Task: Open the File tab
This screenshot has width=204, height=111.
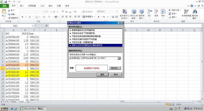Action: pos(5,6)
